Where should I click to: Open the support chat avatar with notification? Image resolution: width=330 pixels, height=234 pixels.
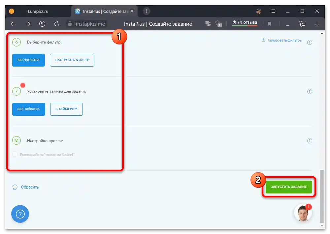pyautogui.click(x=303, y=213)
